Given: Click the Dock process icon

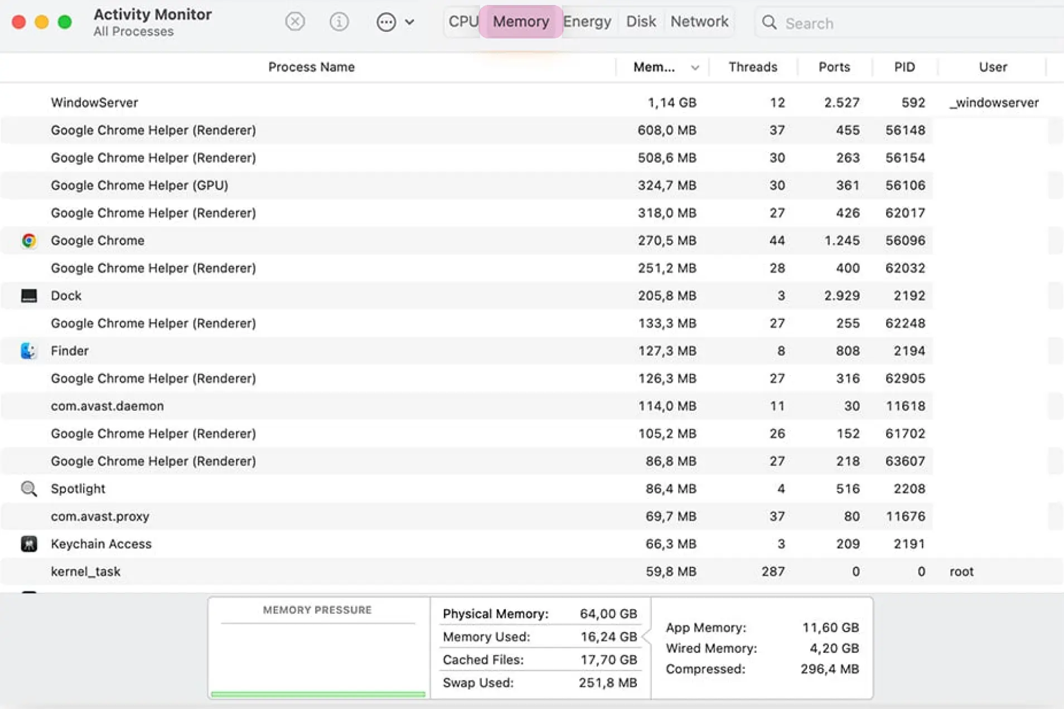Looking at the screenshot, I should (29, 295).
